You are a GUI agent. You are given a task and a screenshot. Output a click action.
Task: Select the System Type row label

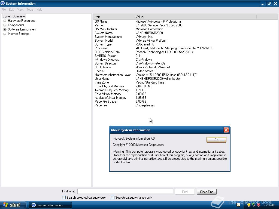pos(103,44)
